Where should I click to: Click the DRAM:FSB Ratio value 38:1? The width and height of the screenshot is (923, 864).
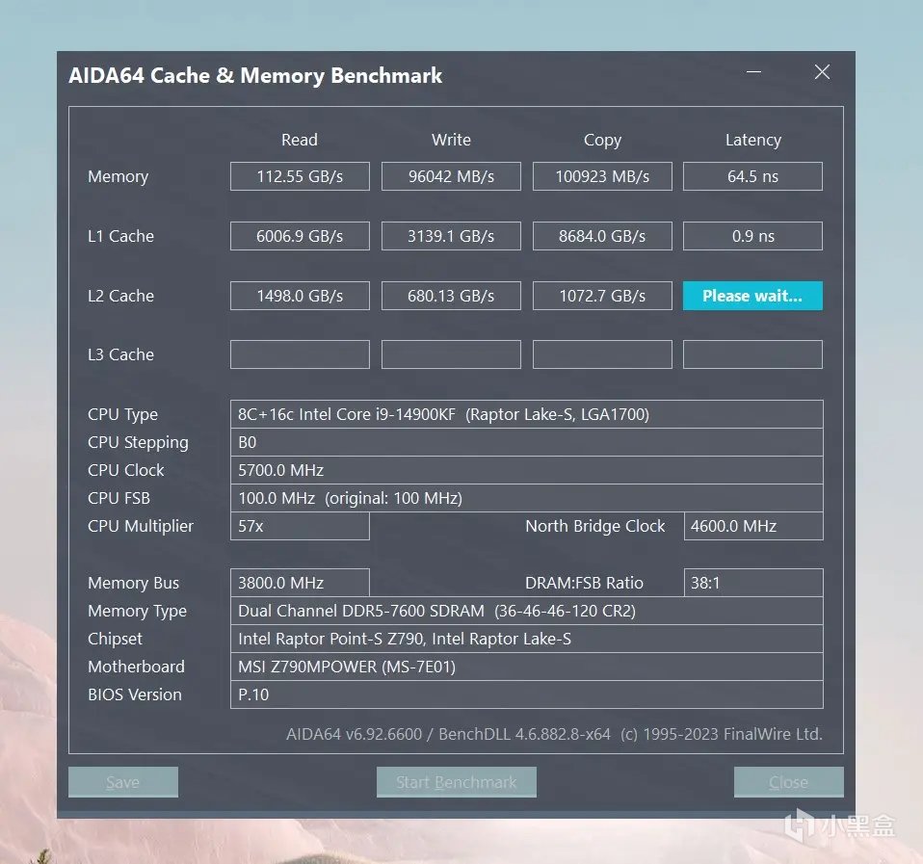coord(752,583)
